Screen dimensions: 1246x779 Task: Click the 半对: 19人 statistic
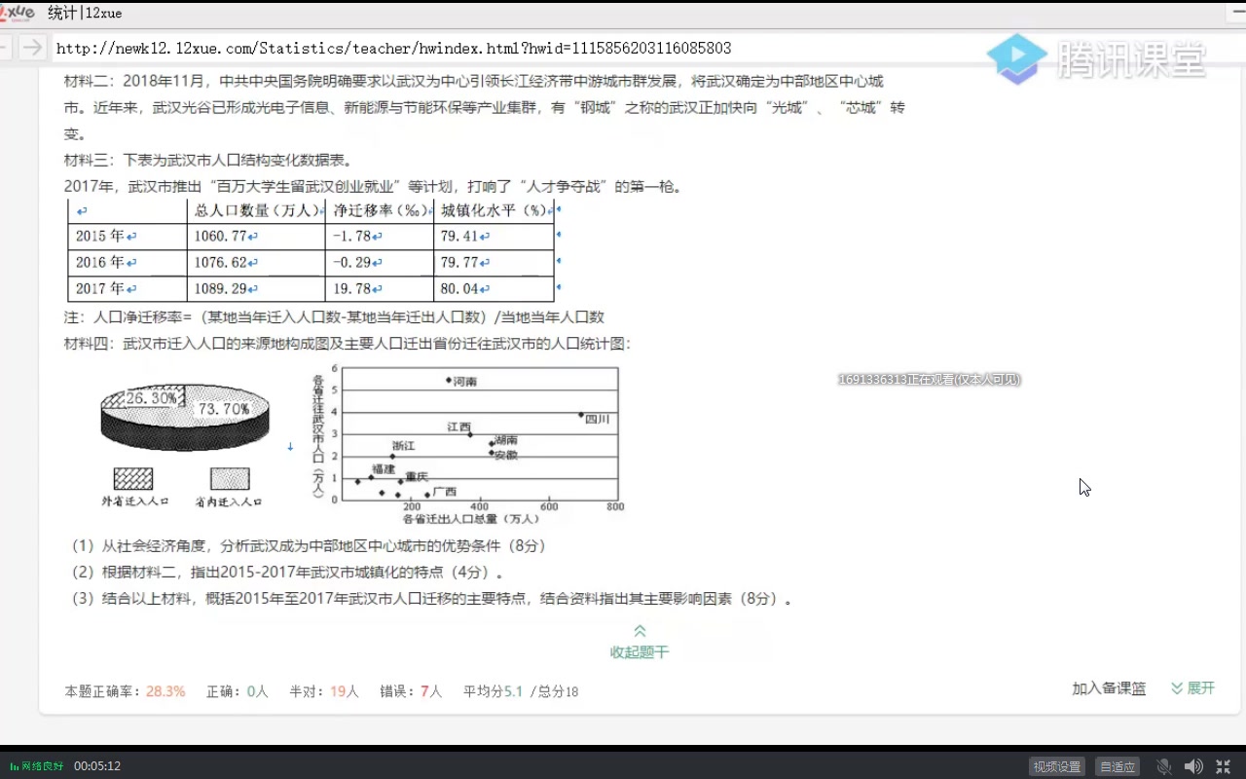click(324, 691)
